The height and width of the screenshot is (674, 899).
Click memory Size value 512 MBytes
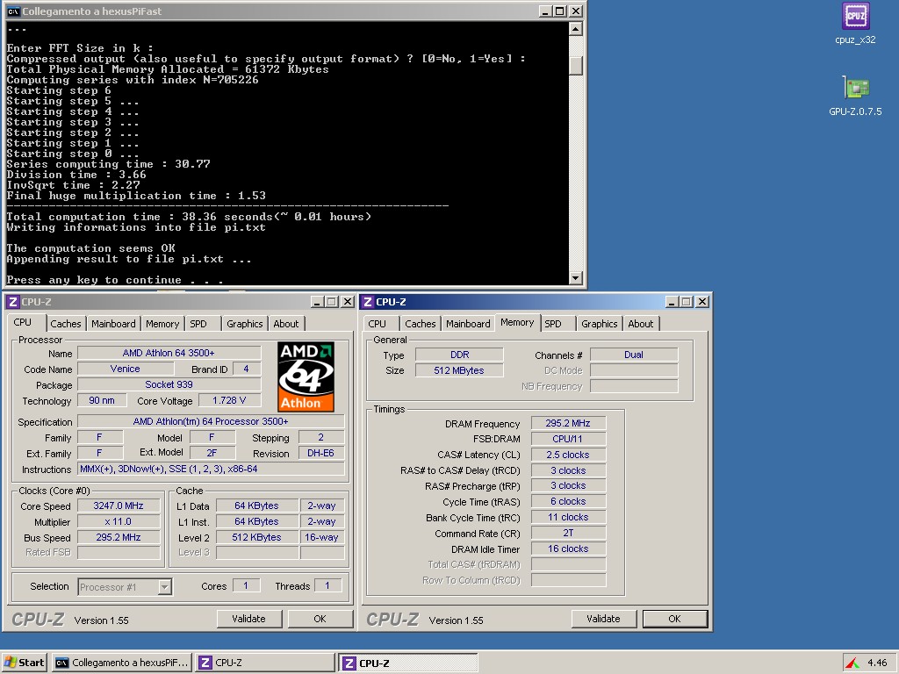coord(460,371)
